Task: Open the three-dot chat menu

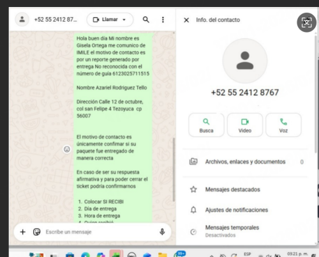Action: coord(163,20)
